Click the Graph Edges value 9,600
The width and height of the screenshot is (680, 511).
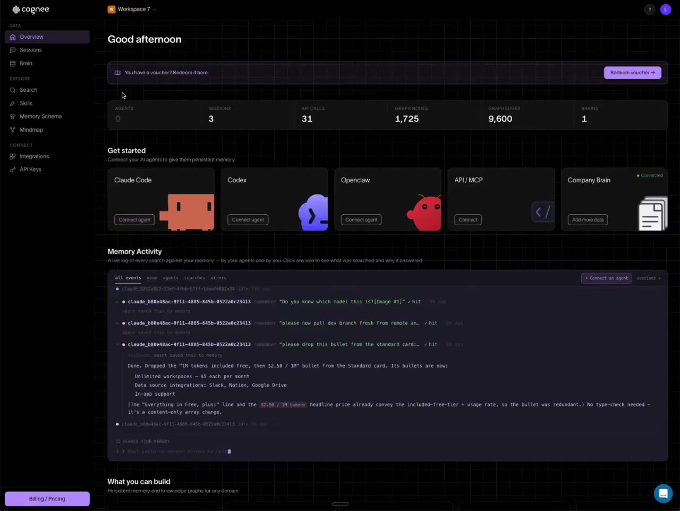click(500, 119)
